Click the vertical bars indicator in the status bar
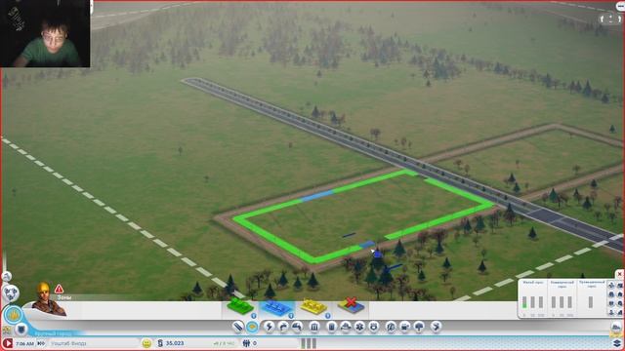 309,343
